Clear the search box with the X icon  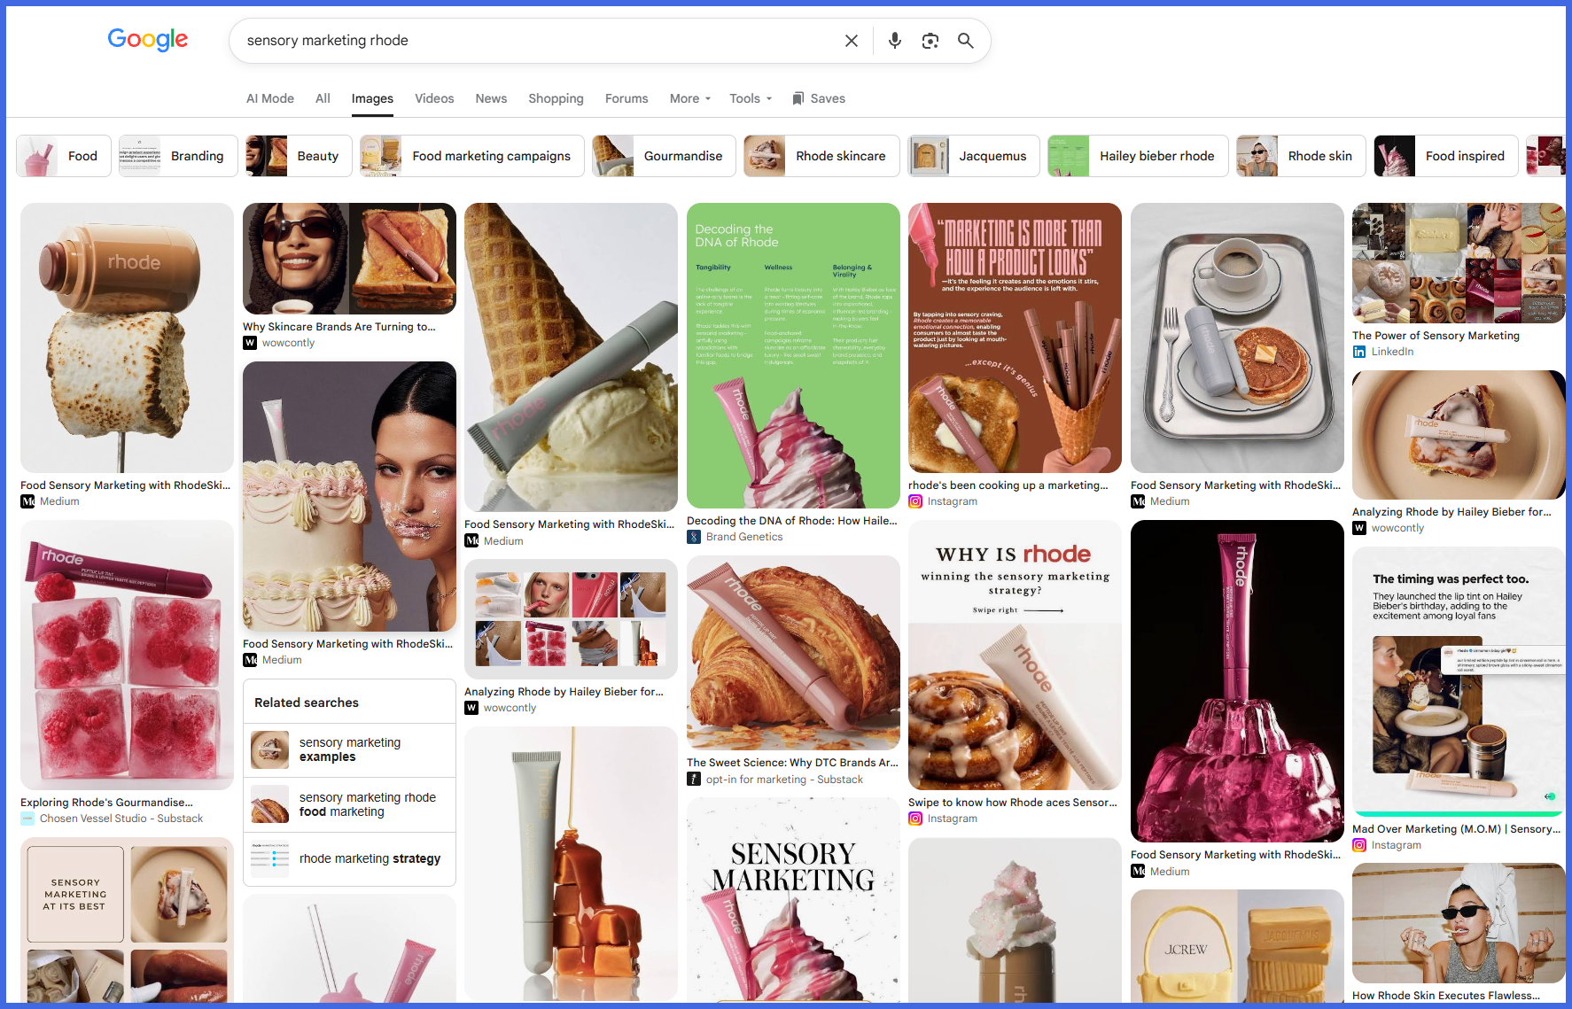852,41
